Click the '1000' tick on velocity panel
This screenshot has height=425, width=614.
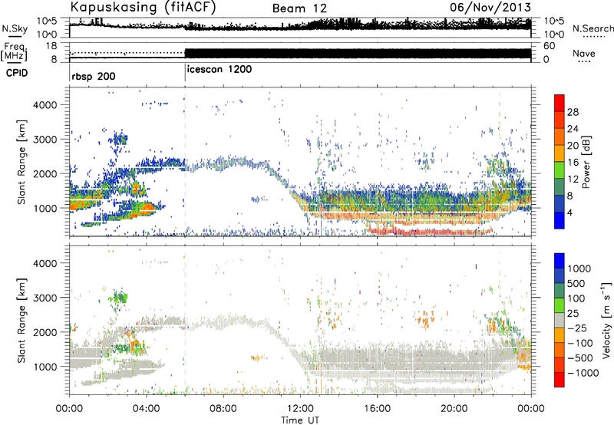click(x=45, y=366)
